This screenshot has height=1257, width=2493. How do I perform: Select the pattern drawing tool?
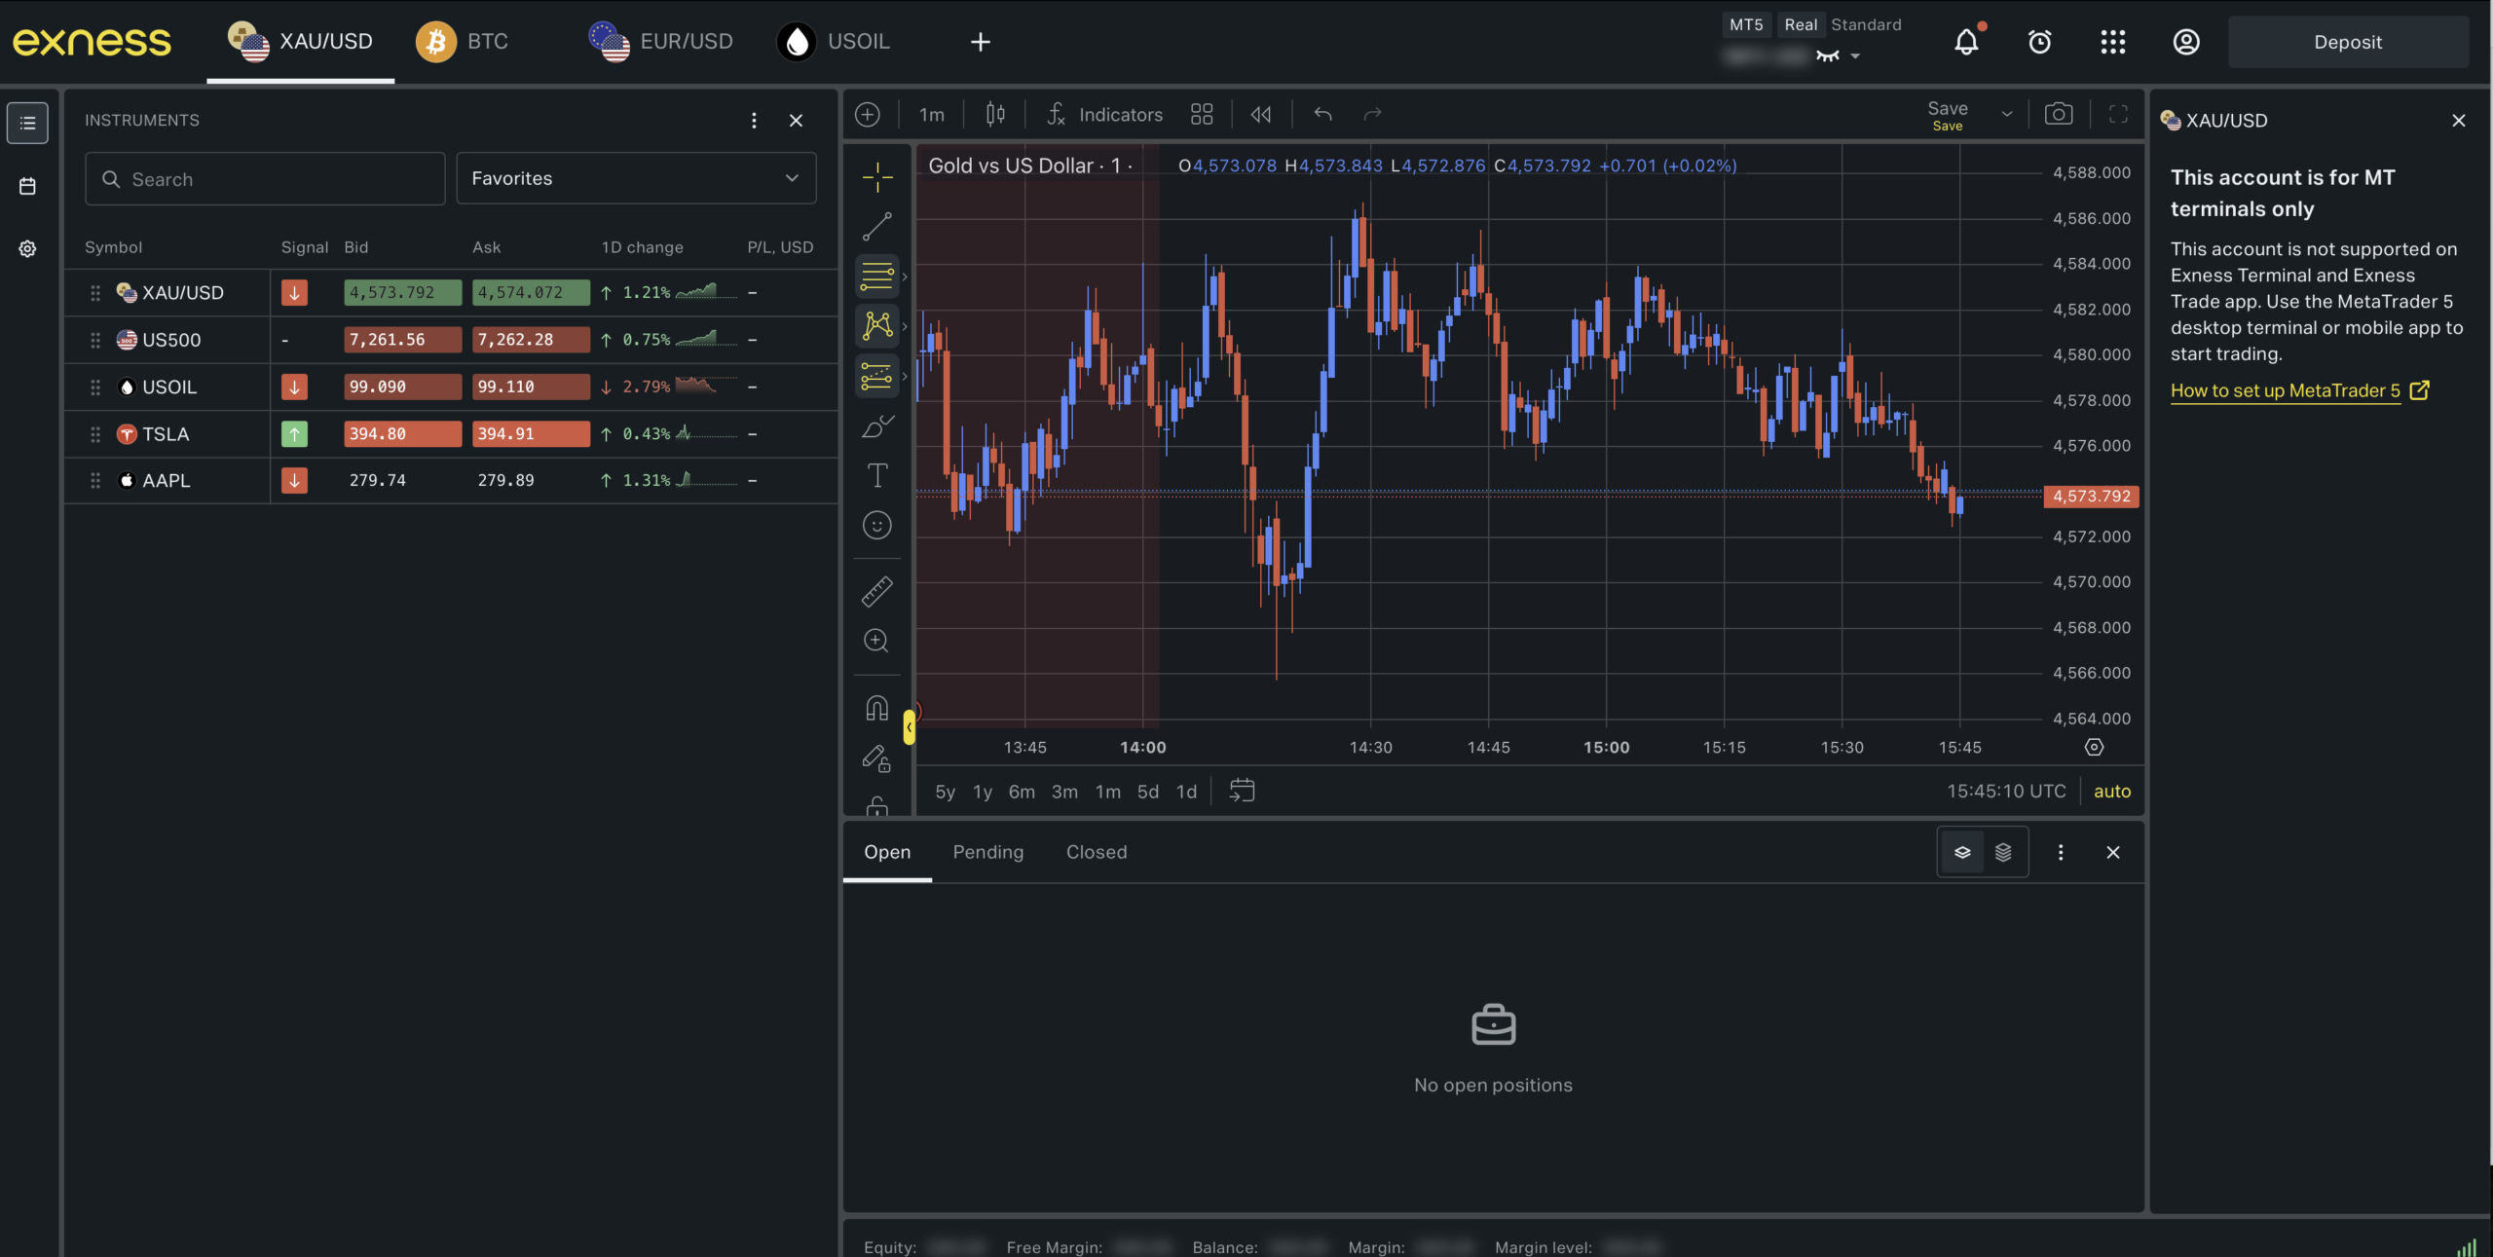pos(876,326)
